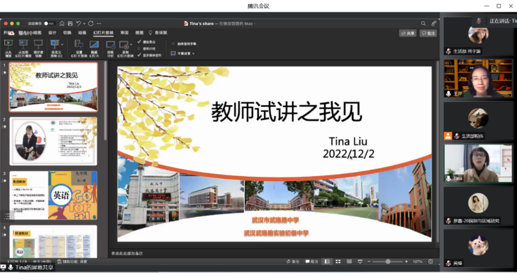Expand Subtitle Settings (字幕设置) dropdown

pyautogui.click(x=193, y=53)
